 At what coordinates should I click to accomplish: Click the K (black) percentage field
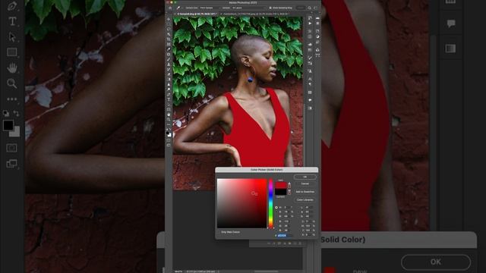(x=309, y=235)
